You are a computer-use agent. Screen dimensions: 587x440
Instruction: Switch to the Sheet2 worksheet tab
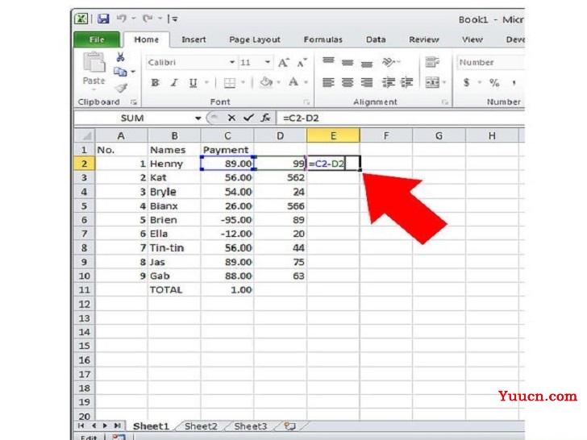201,426
